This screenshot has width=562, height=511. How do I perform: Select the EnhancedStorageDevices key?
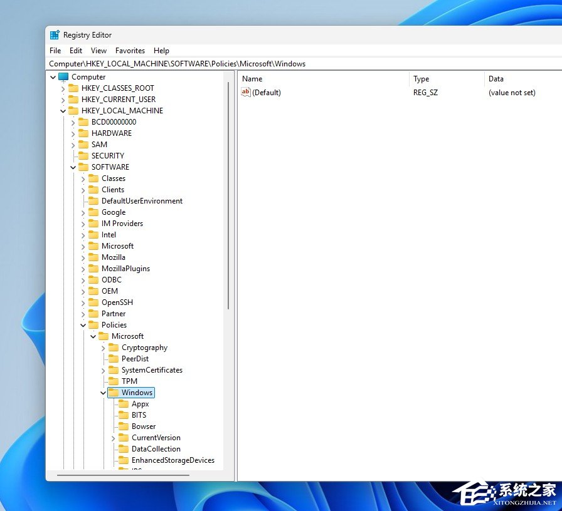point(173,460)
